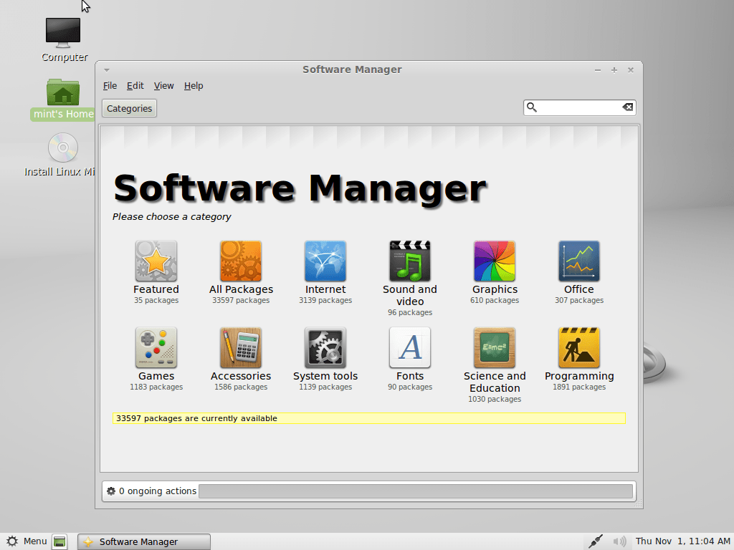Open the Internet globe icon
Screen dimensions: 734x550
click(x=325, y=261)
